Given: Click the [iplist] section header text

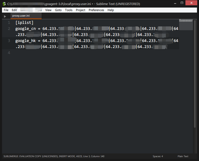Looking at the screenshot, I should pyautogui.click(x=24, y=23).
